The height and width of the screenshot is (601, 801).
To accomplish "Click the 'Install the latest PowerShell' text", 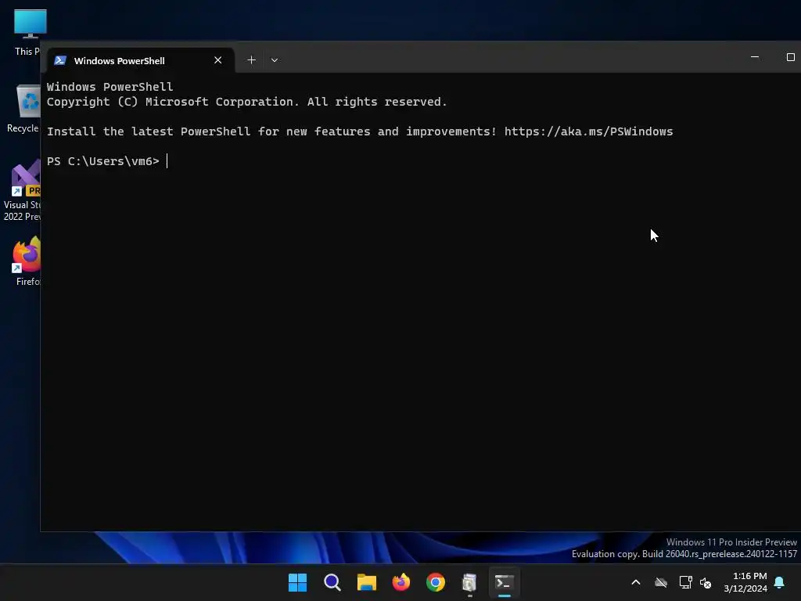I will pyautogui.click(x=149, y=131).
